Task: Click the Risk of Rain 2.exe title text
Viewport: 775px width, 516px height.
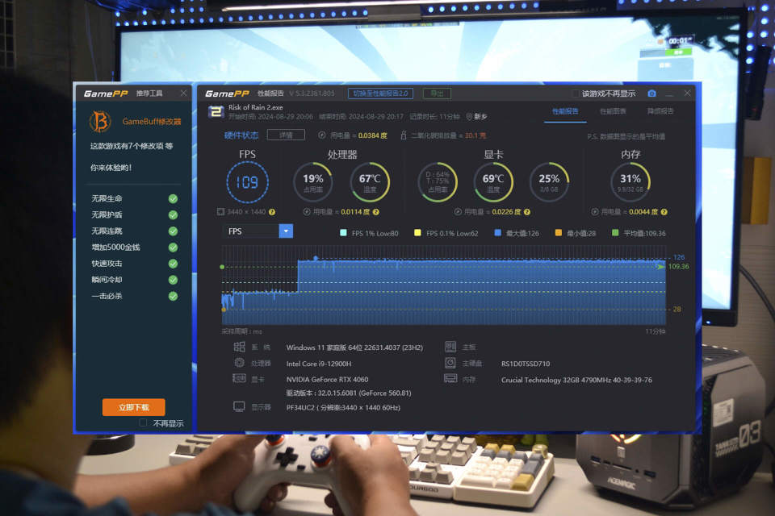Action: [x=256, y=107]
